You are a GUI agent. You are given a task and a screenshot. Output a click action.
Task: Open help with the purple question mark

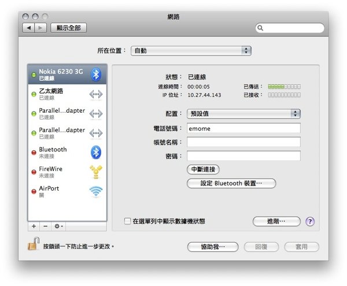310,221
